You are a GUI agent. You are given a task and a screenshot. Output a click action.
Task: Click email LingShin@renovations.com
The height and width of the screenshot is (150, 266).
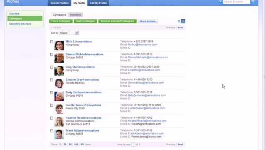pos(144,70)
